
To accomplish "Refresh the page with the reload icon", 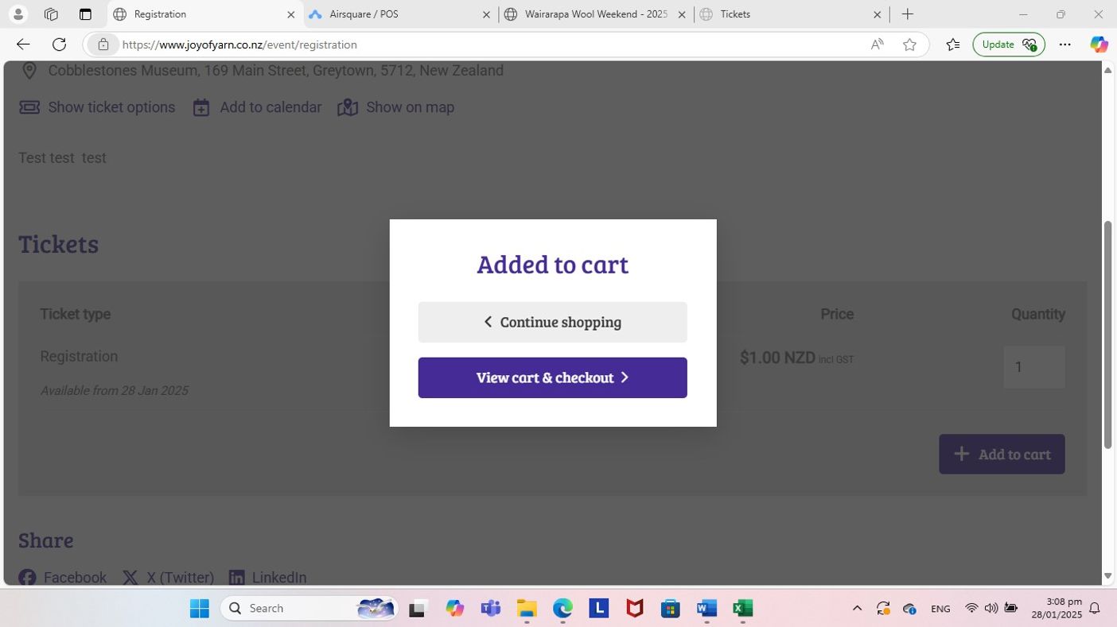I will pyautogui.click(x=59, y=45).
